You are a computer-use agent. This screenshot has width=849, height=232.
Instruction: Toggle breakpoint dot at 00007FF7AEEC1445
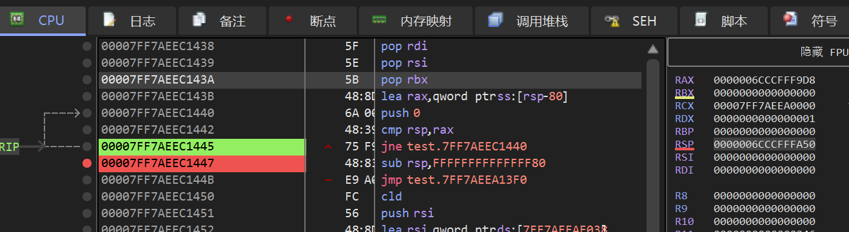point(87,147)
